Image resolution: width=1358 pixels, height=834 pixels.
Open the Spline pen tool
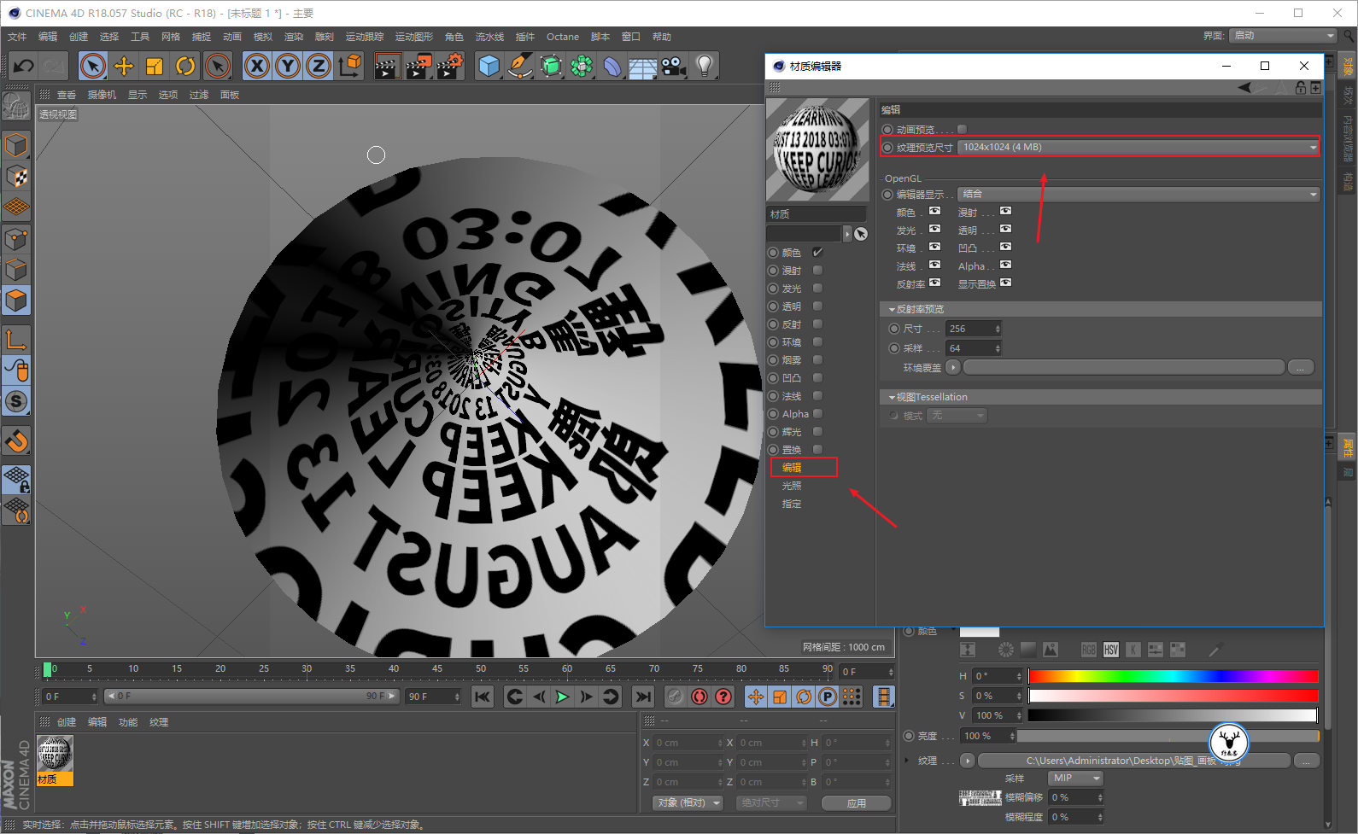pos(520,66)
